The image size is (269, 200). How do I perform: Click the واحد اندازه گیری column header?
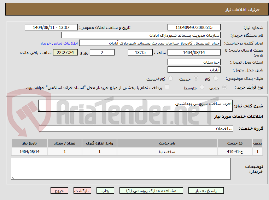(x=99, y=143)
